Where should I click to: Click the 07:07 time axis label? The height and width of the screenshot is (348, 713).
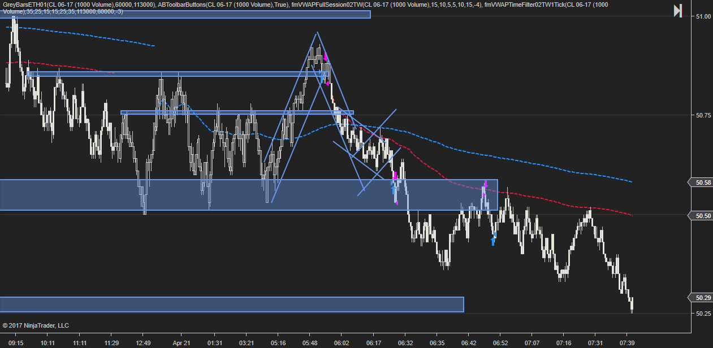coord(532,343)
